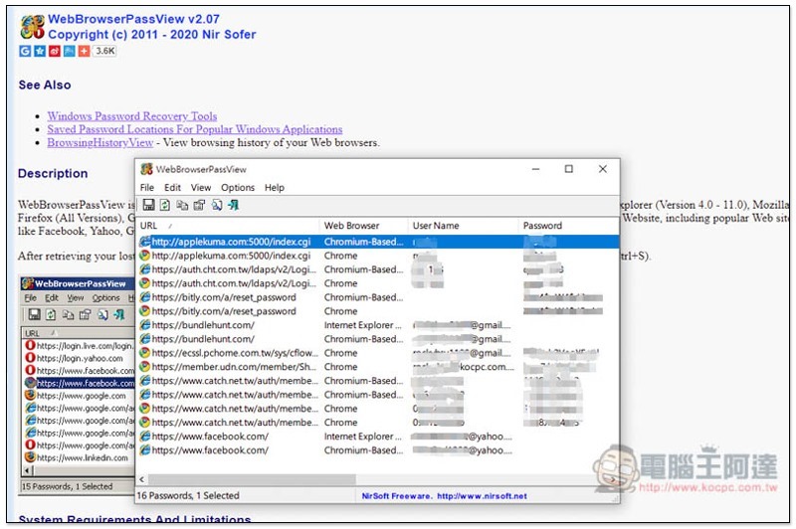Click the Refresh toolbar icon
Image resolution: width=796 pixels, height=529 pixels.
(x=165, y=205)
